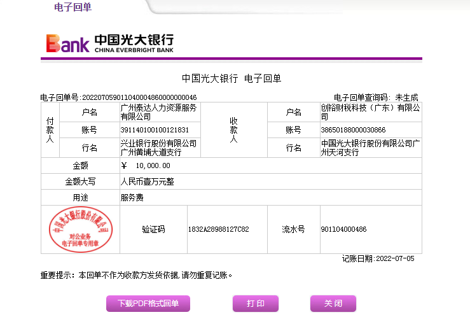Click the China Everbright Bank logo
Image resolution: width=470 pixels, height=324 pixels.
109,43
